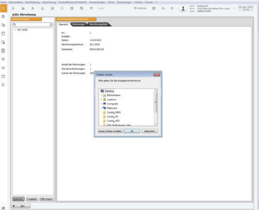Image resolution: width=259 pixels, height=210 pixels.
Task: Open the folder icon in left sidebar
Action: coord(3,25)
